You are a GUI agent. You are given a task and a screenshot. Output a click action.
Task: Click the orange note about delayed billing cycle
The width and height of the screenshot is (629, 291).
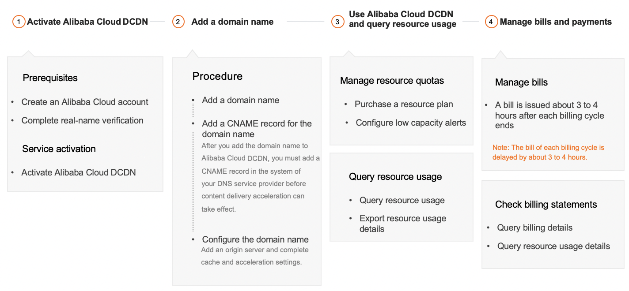pyautogui.click(x=548, y=152)
